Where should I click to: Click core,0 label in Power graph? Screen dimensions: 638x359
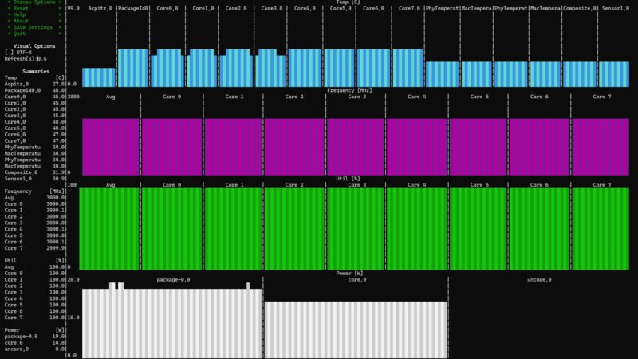[356, 280]
